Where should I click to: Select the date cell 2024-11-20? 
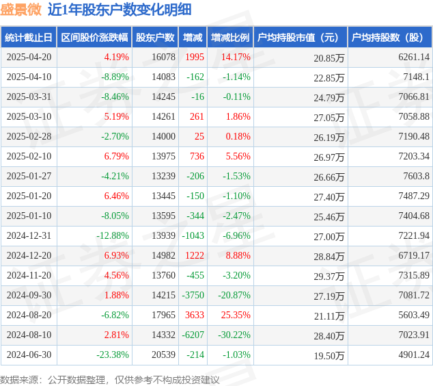(29, 275)
